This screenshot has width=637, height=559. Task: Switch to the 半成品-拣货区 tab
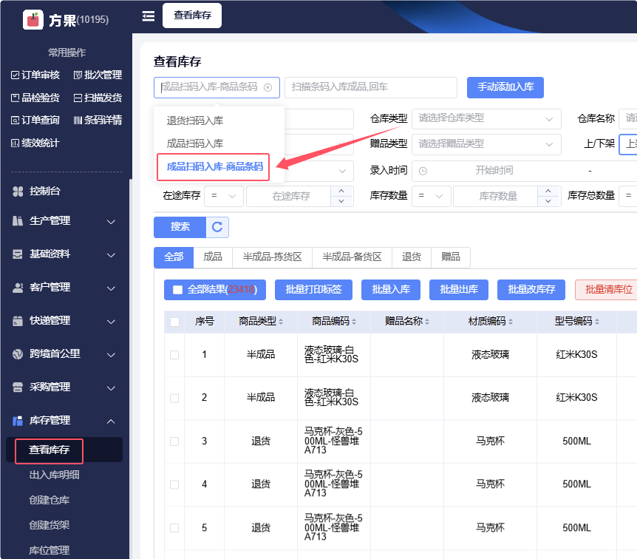272,257
